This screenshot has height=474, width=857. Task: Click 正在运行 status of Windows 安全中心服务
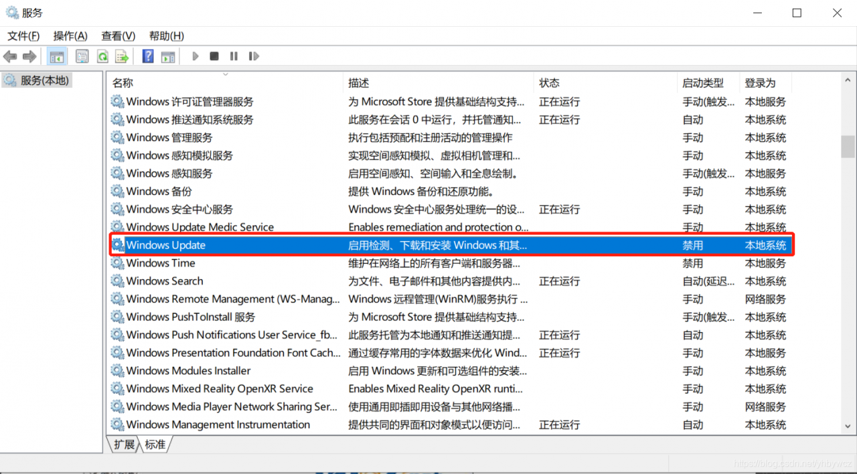[x=560, y=210]
